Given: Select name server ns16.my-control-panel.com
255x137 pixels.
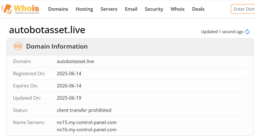Looking at the screenshot, I should pyautogui.click(x=86, y=130).
